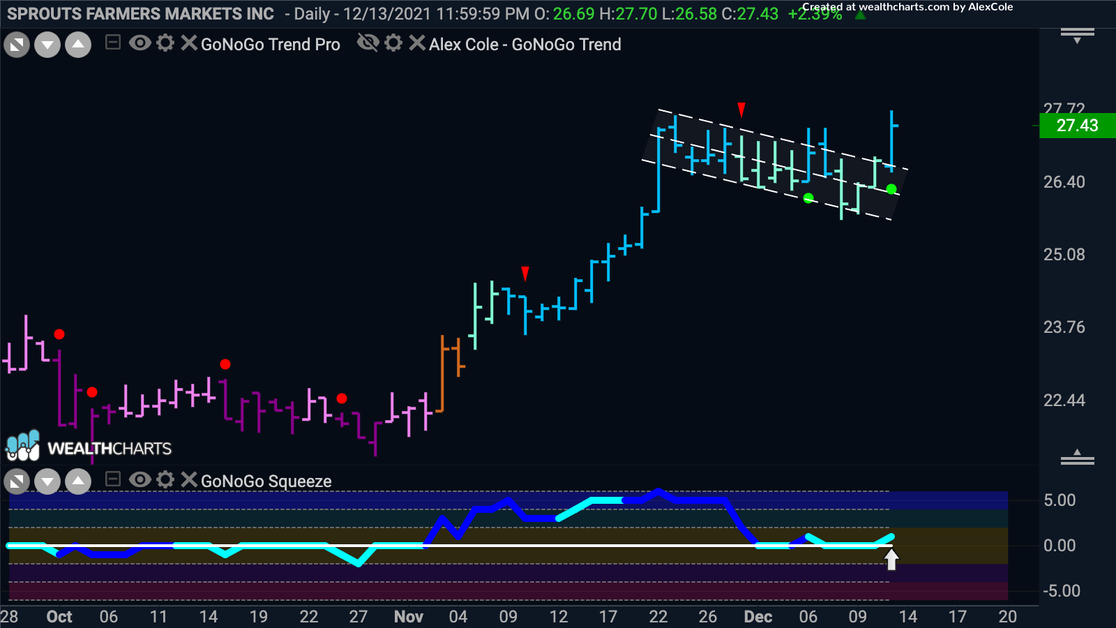Image resolution: width=1116 pixels, height=628 pixels.
Task: Move the price chart pane down
Action: pos(47,45)
